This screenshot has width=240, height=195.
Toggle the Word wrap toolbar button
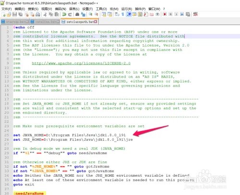117,14
